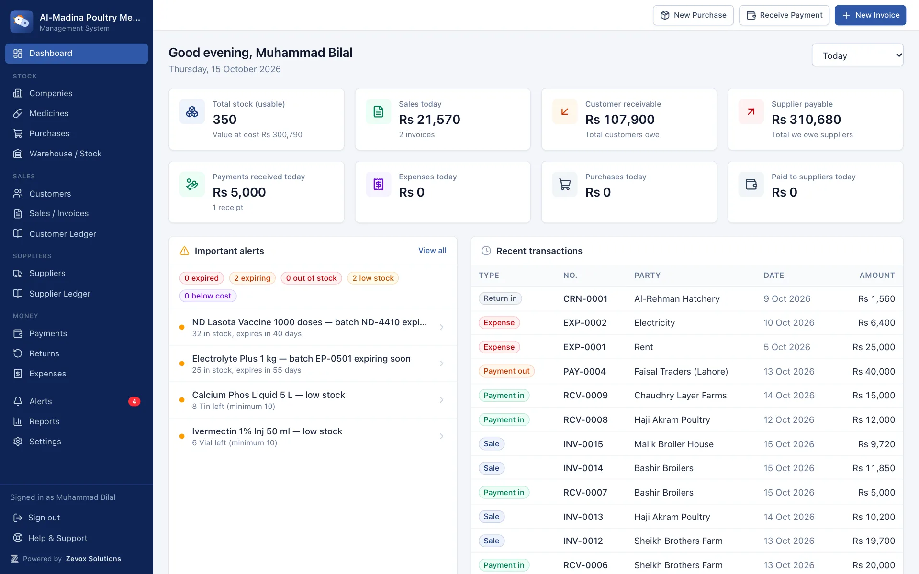
Task: Click the New Invoice button
Action: [x=870, y=15]
